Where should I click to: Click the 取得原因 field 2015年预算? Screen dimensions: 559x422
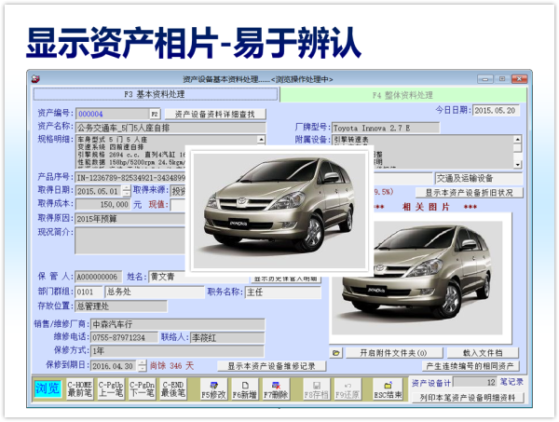coord(130,219)
